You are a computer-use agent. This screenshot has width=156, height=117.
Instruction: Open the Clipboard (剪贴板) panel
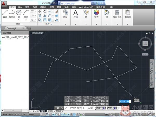(x=128, y=14)
